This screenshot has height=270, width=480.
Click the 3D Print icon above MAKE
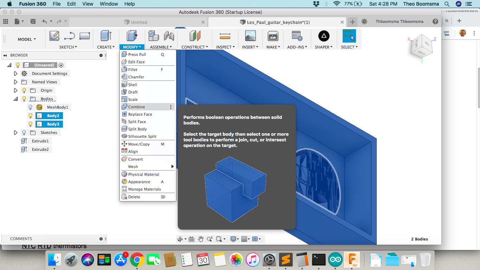(x=273, y=36)
